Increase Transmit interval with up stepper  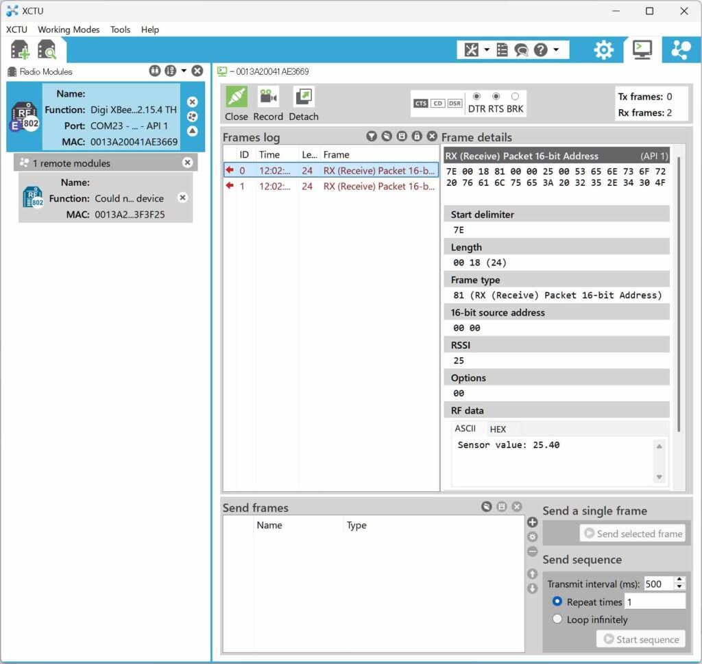679,580
